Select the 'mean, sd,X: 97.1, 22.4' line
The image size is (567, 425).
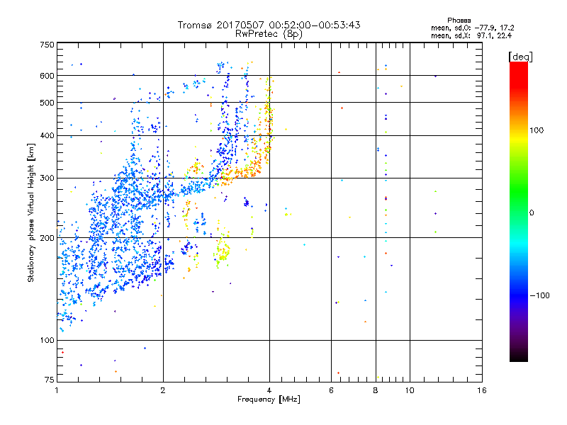[x=471, y=35]
